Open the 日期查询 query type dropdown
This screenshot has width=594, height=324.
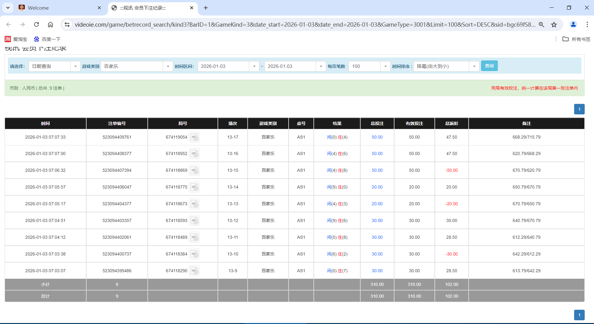pos(75,66)
